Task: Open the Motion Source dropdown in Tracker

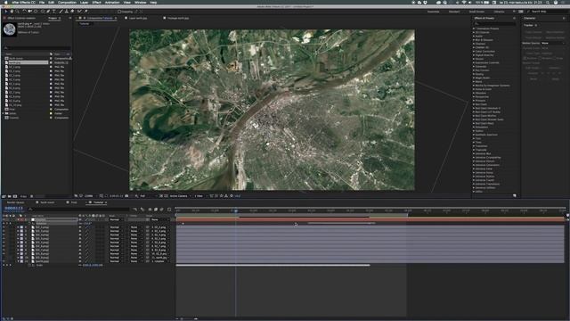Action: pyautogui.click(x=553, y=43)
